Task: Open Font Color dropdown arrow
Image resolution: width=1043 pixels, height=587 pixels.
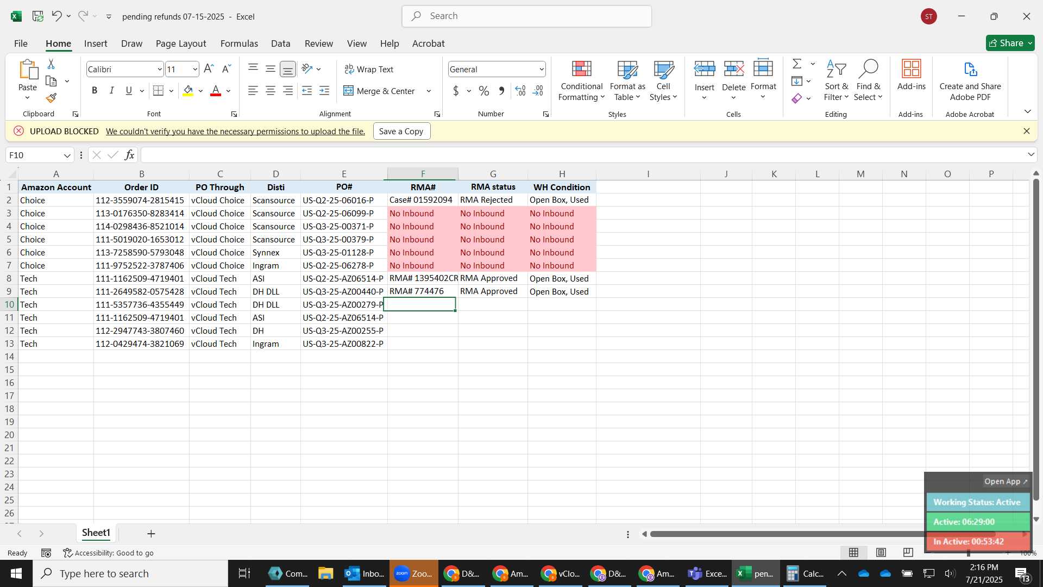Action: pos(228,91)
